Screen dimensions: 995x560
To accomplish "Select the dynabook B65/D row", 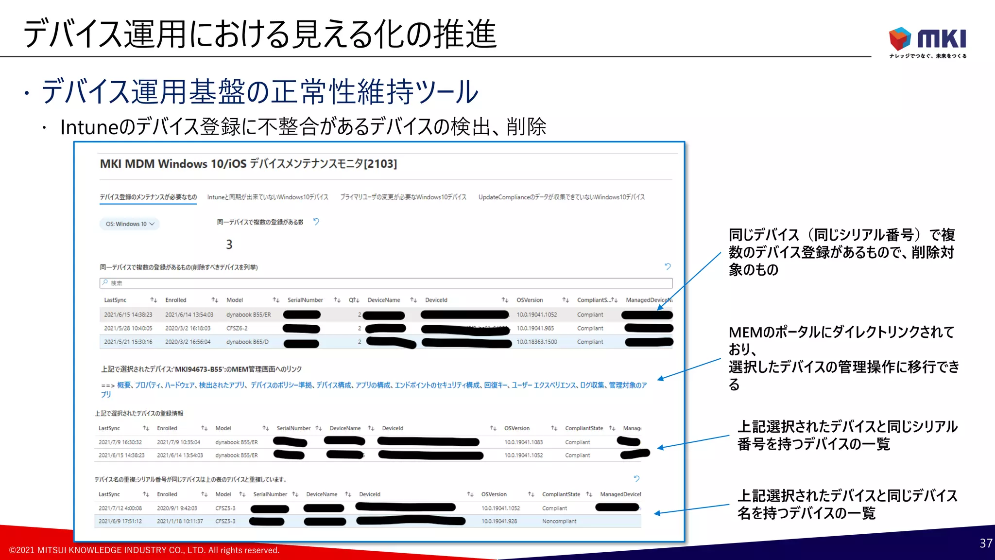I will 386,342.
